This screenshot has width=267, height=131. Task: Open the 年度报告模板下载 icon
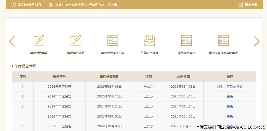point(113,40)
